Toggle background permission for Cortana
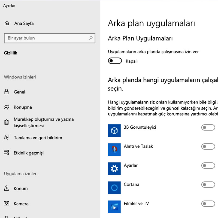Viewport: 218px width, 218px height. pos(208,185)
